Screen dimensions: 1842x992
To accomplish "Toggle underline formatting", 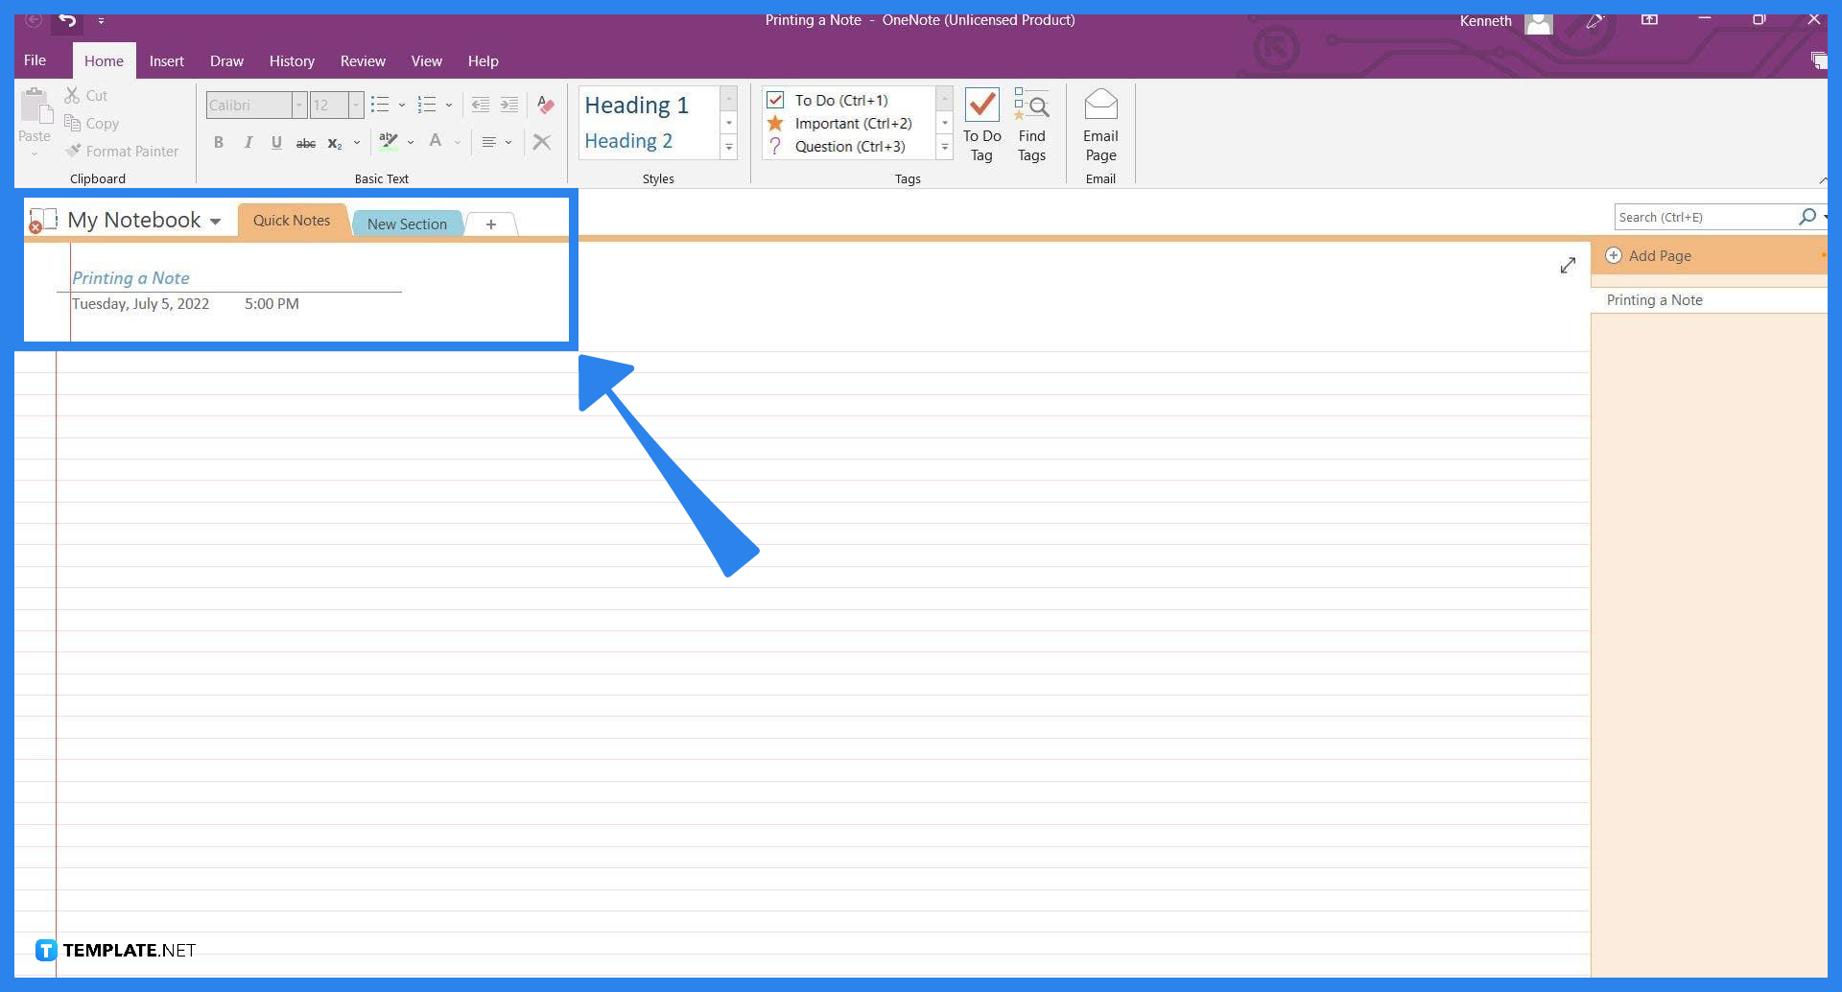I will (x=276, y=142).
